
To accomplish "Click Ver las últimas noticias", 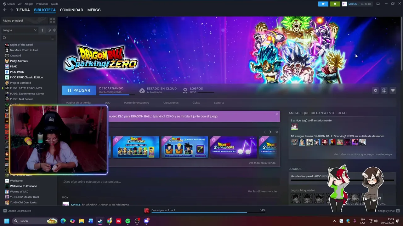I will coord(263,191).
